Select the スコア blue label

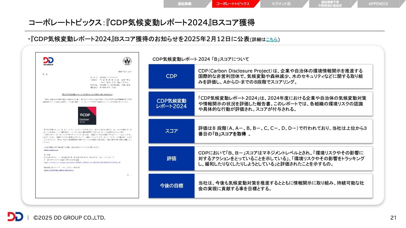(172, 131)
